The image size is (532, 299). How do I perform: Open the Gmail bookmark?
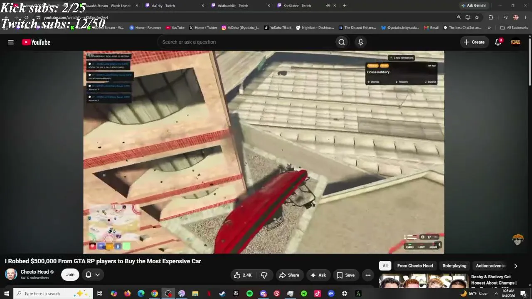[431, 28]
